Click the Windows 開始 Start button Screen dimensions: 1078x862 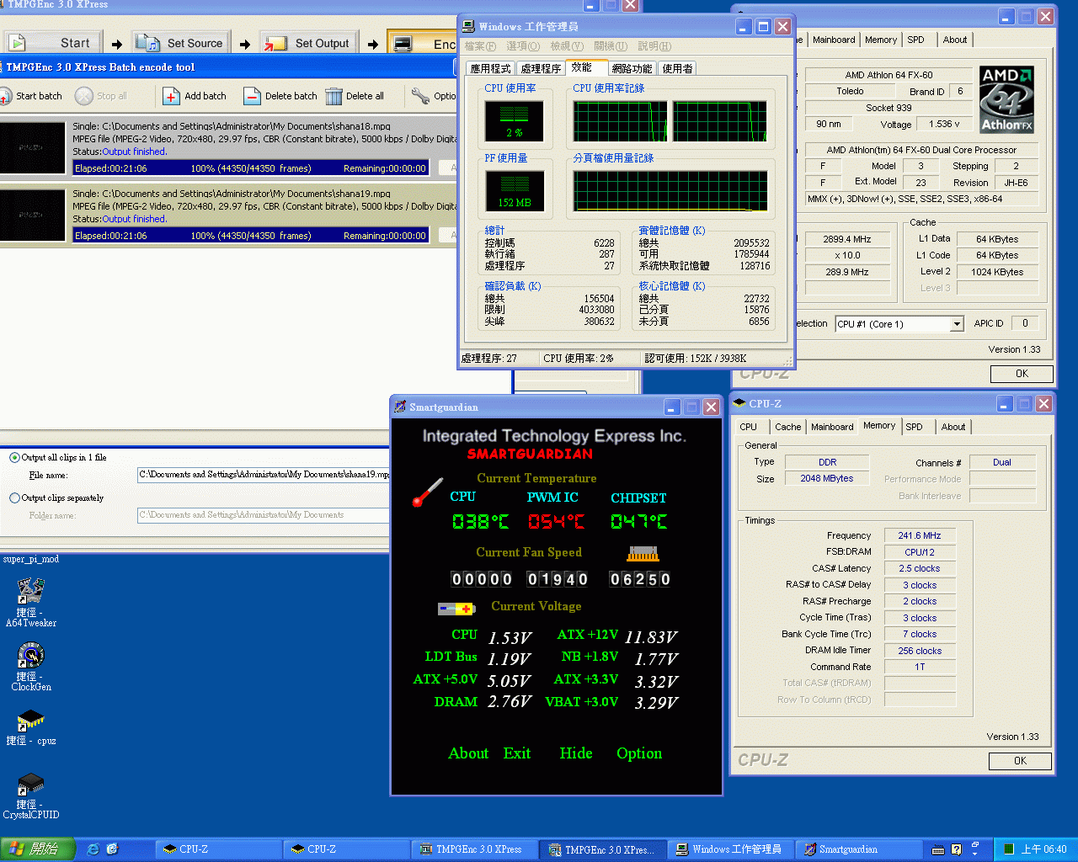[x=38, y=849]
